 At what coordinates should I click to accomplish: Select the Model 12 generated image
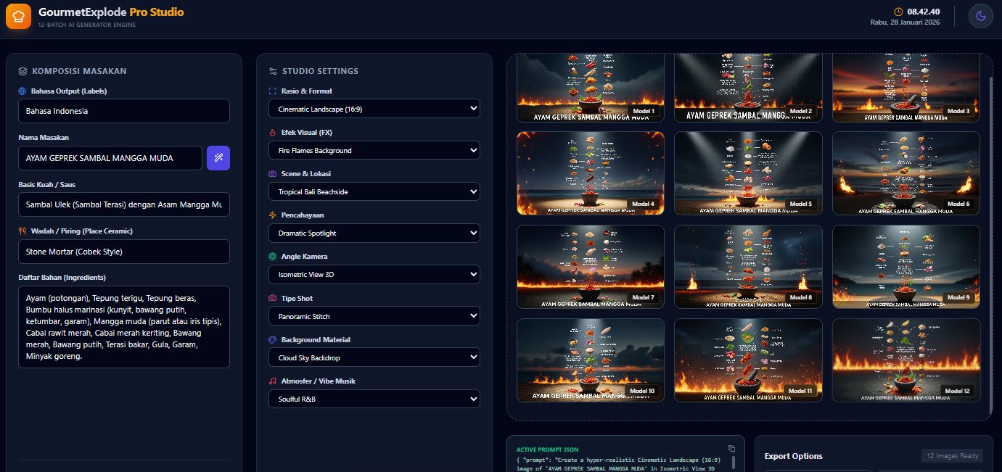[x=906, y=360]
